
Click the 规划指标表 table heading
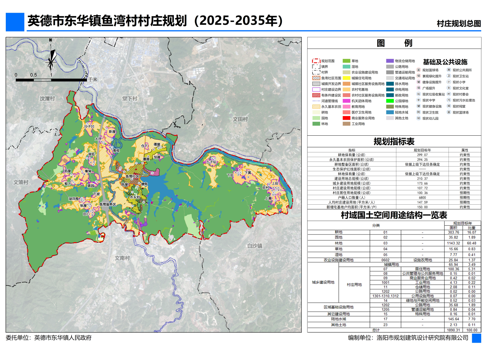(x=394, y=142)
